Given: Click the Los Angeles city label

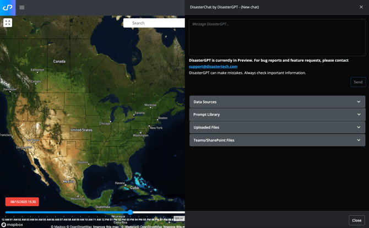Looking at the screenshot, I should point(24,147).
